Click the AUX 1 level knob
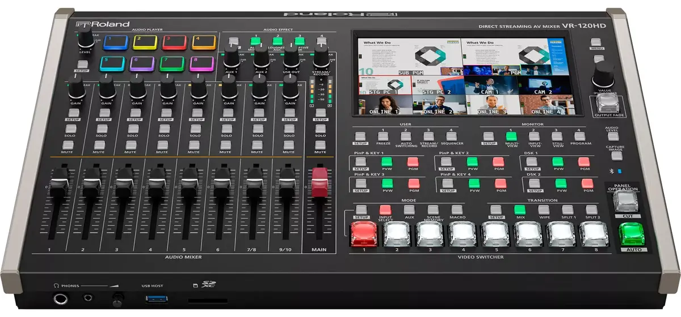The height and width of the screenshot is (317, 681). [231, 58]
